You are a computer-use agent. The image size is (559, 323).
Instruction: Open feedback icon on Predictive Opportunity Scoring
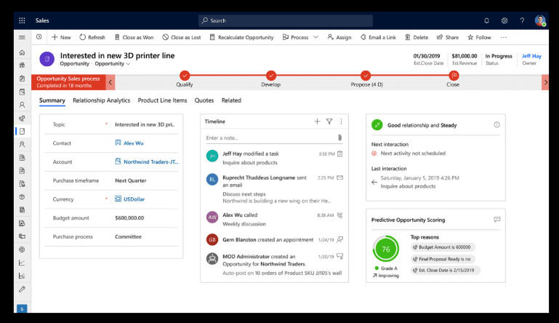pyautogui.click(x=497, y=219)
